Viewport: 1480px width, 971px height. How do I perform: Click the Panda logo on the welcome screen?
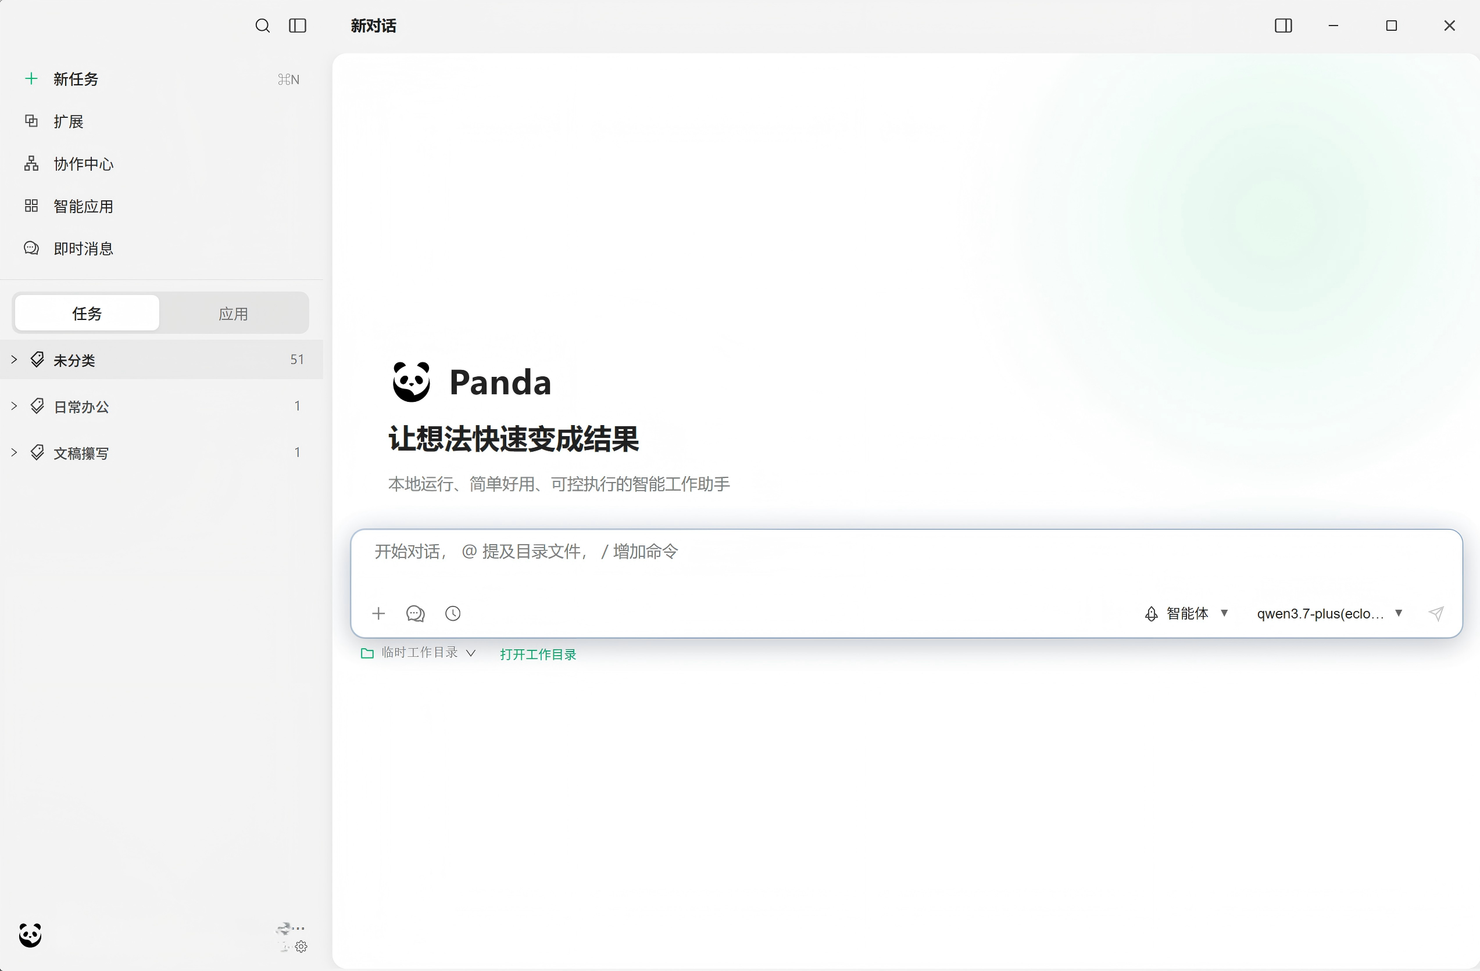click(x=411, y=382)
